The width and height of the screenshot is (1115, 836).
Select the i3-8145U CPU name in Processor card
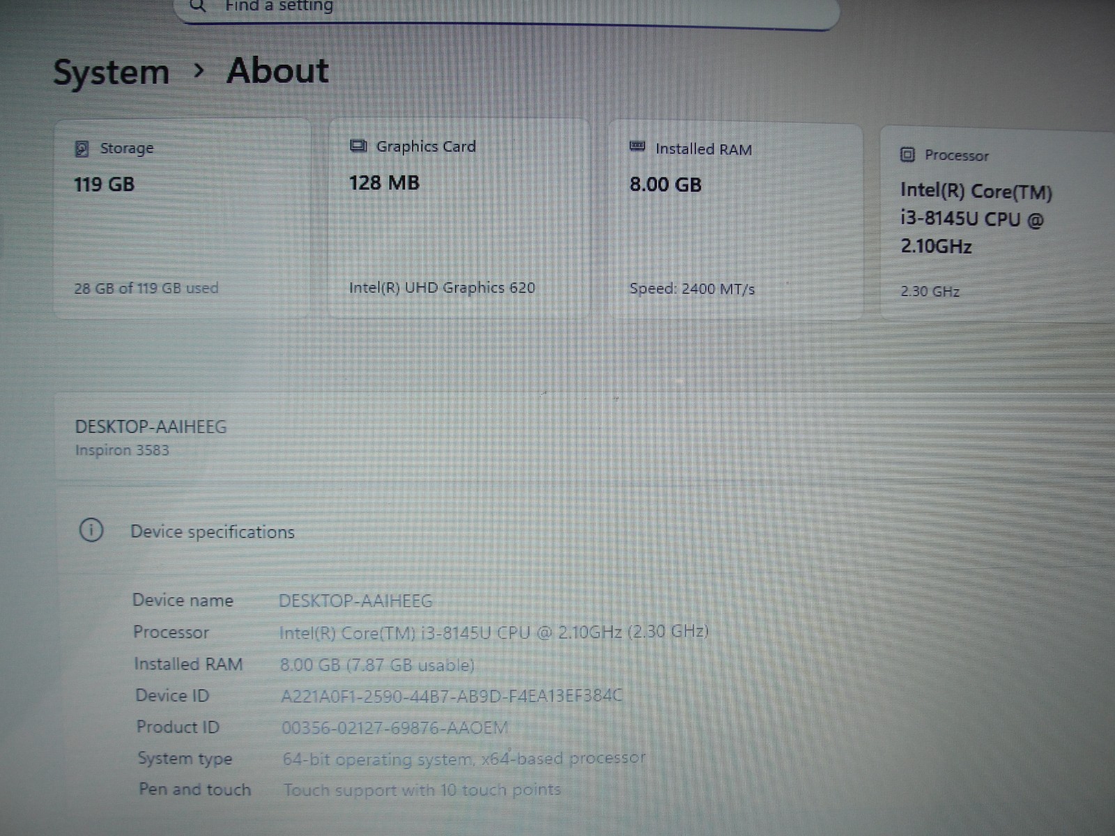(x=976, y=219)
